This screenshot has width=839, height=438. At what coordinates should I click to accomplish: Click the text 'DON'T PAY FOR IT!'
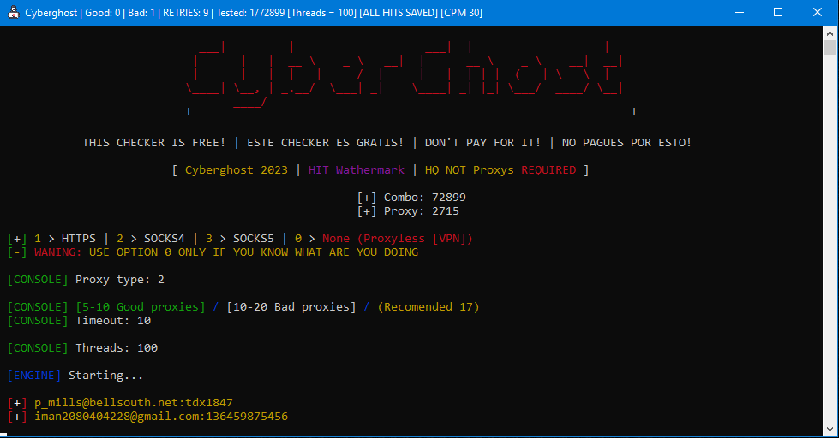click(482, 143)
